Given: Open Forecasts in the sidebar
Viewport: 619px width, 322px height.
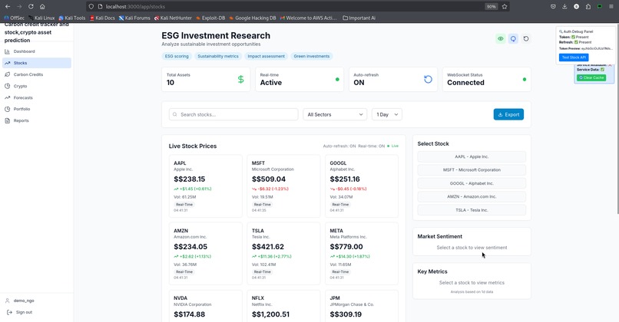Looking at the screenshot, I should (36, 97).
